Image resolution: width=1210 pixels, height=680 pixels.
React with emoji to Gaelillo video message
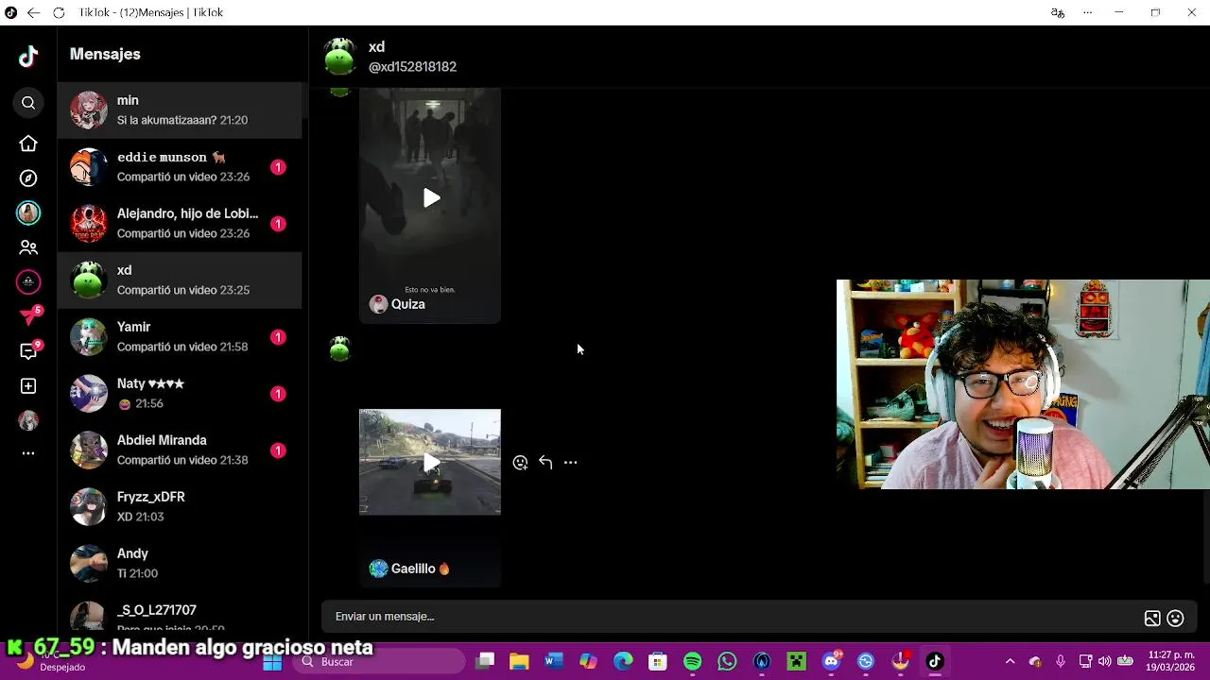520,463
